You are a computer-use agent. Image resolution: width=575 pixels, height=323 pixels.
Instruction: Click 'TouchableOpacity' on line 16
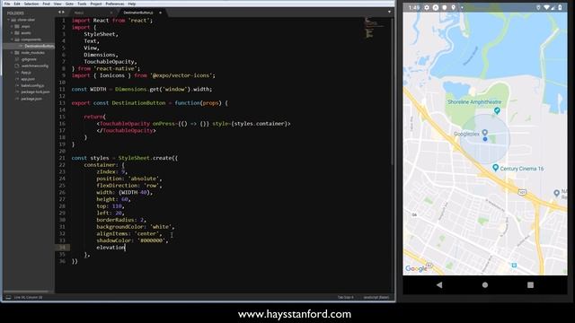point(125,124)
